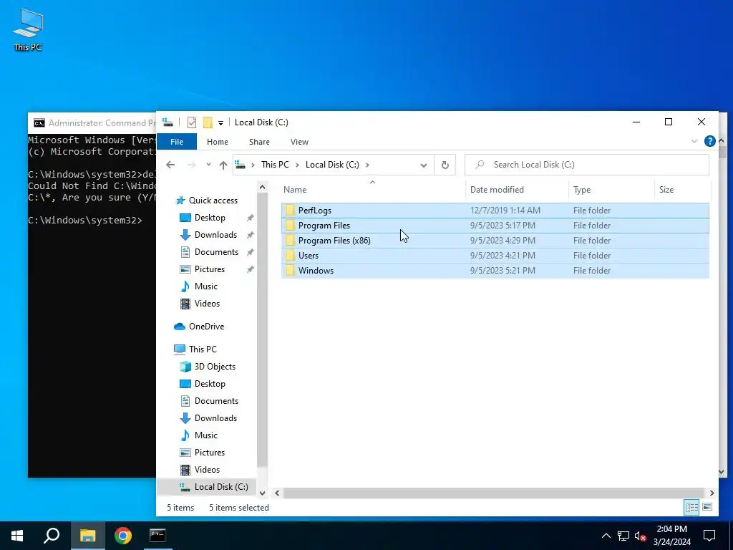Click date 12/7/2019 1:14 AM cell
The height and width of the screenshot is (550, 733).
505,211
